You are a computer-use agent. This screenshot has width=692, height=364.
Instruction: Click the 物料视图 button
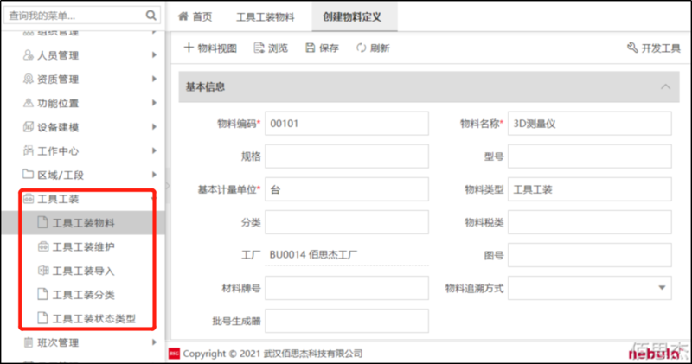210,48
